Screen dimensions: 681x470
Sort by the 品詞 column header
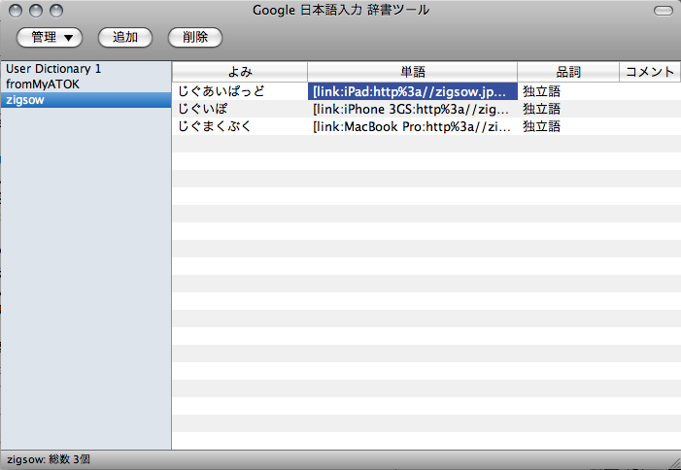(568, 72)
